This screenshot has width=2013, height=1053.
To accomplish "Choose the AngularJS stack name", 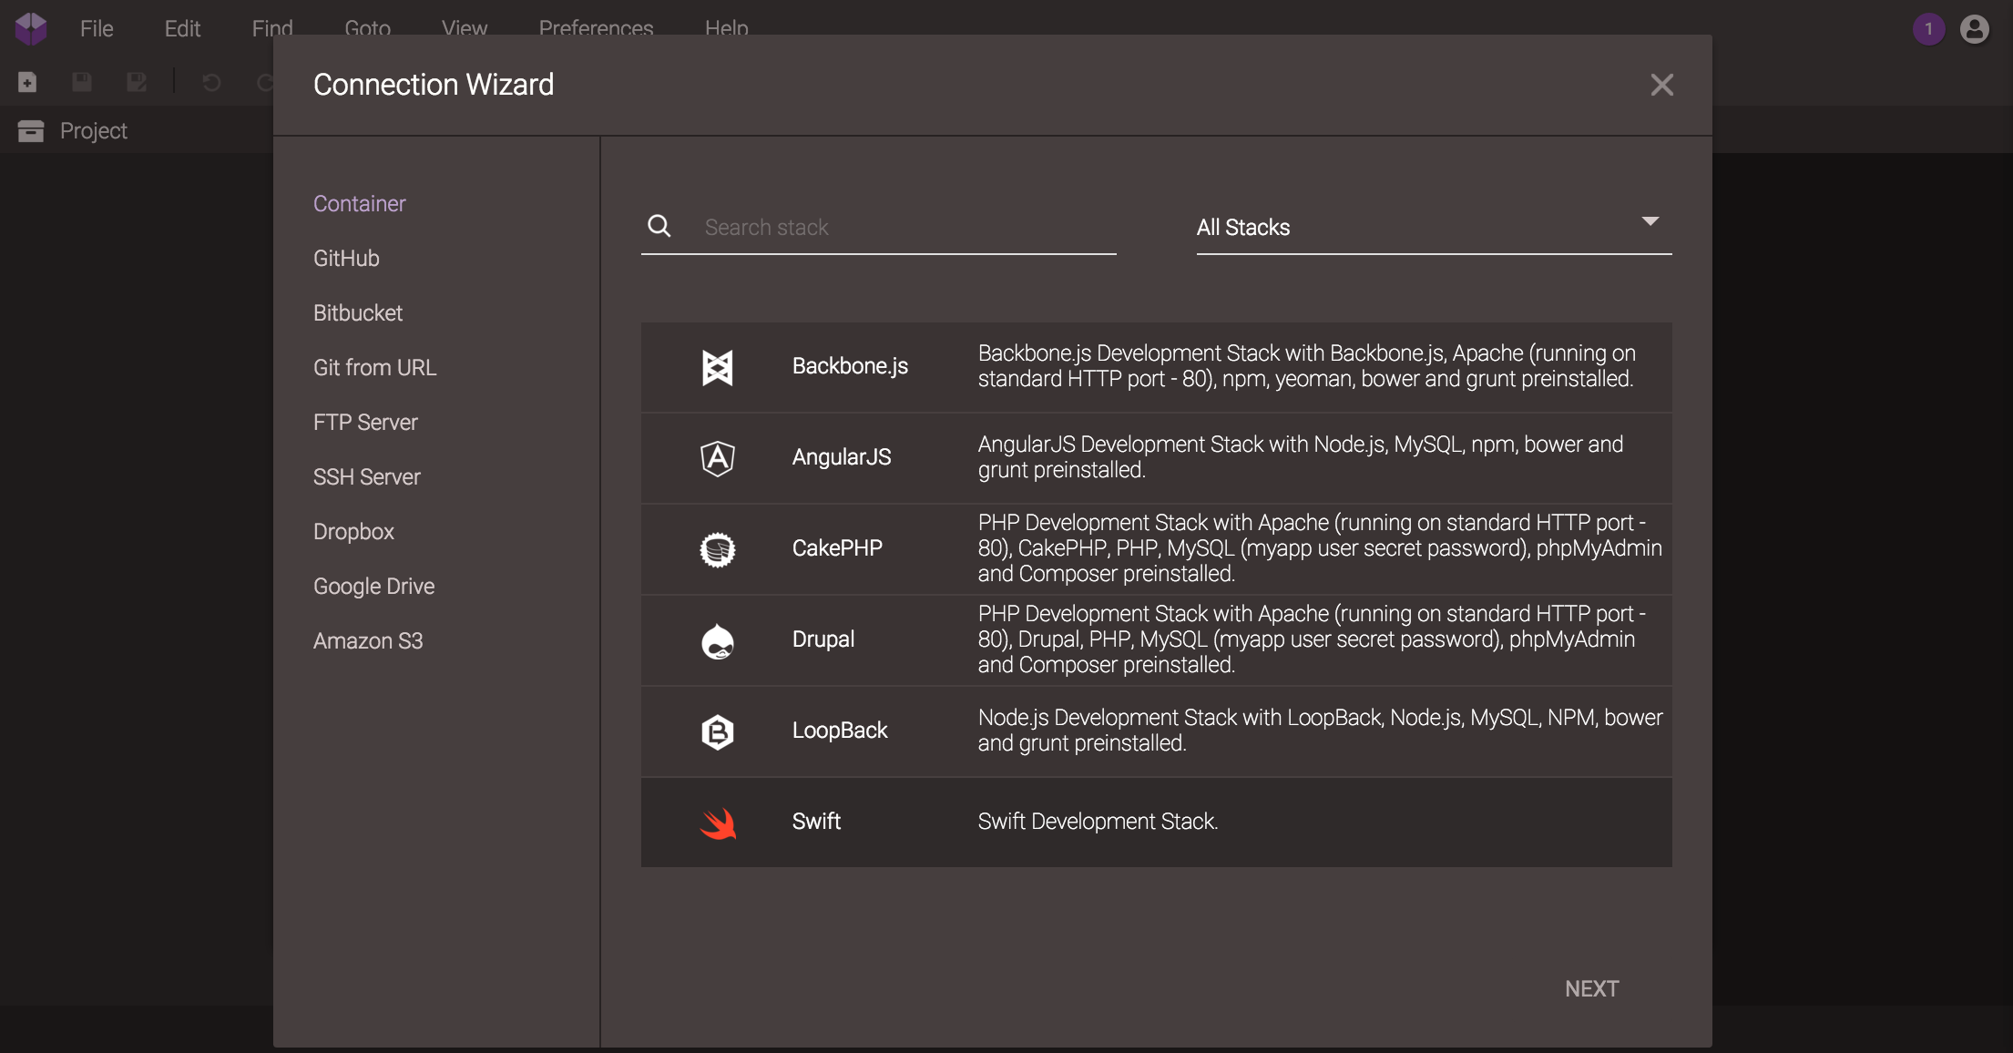I will (842, 456).
